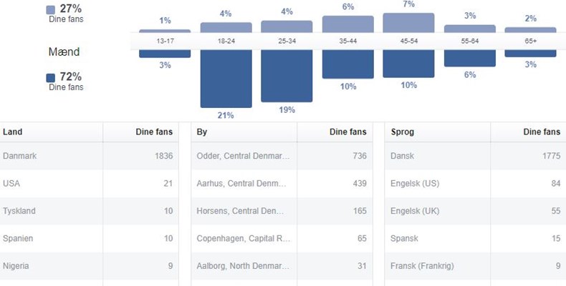
Task: Click the women's 35-44 bar showing 6%
Action: tap(347, 24)
